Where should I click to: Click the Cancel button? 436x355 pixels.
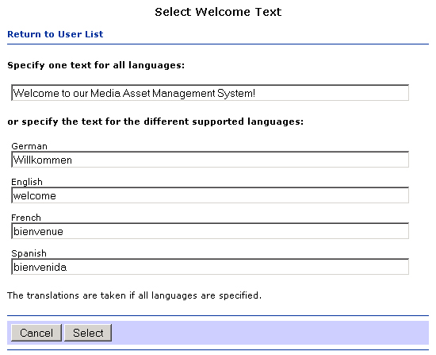pyautogui.click(x=36, y=333)
